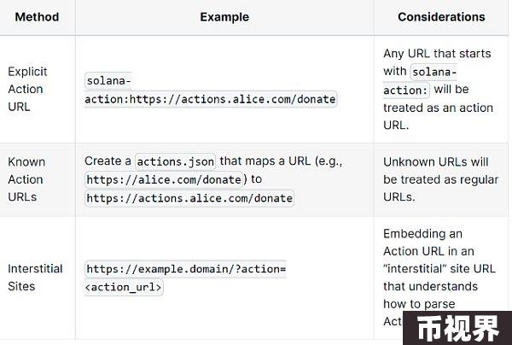Click the Method column header
512x345 pixels.
(37, 17)
